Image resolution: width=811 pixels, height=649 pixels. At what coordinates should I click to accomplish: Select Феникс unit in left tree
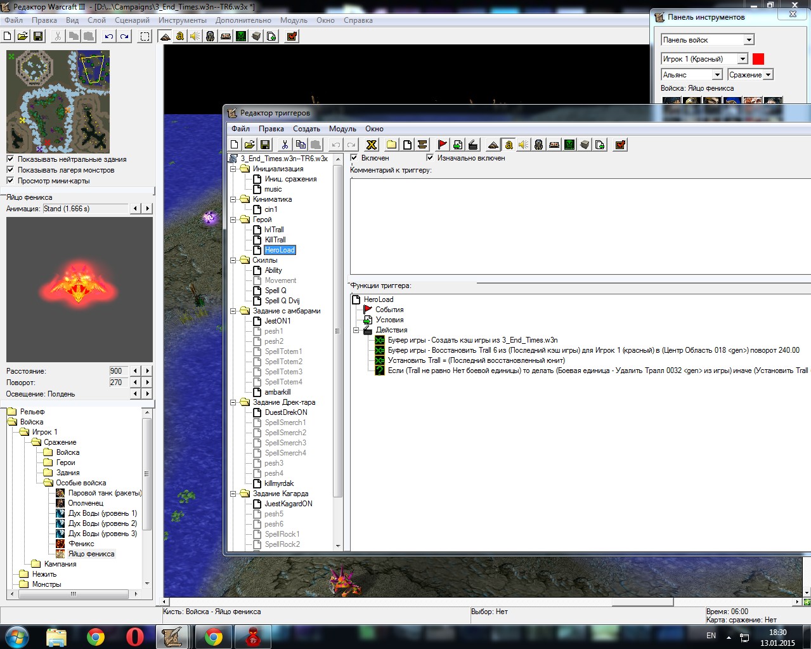(x=81, y=544)
